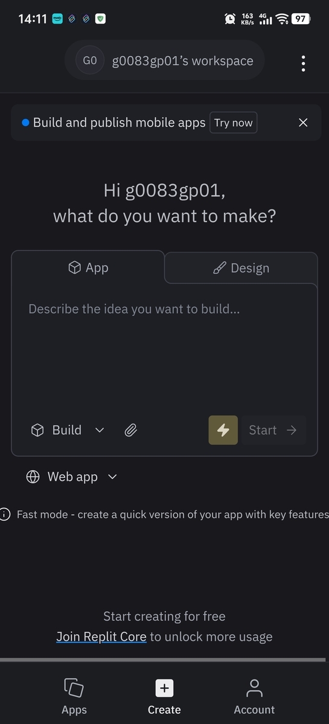Open the Web app type dropdown

pyautogui.click(x=71, y=477)
